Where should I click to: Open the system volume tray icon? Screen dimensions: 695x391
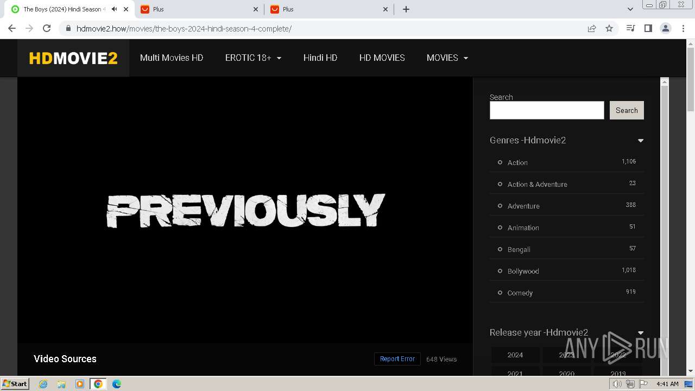coord(617,384)
